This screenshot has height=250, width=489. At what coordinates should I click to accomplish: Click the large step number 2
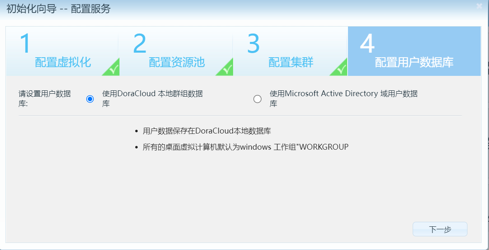click(x=140, y=44)
